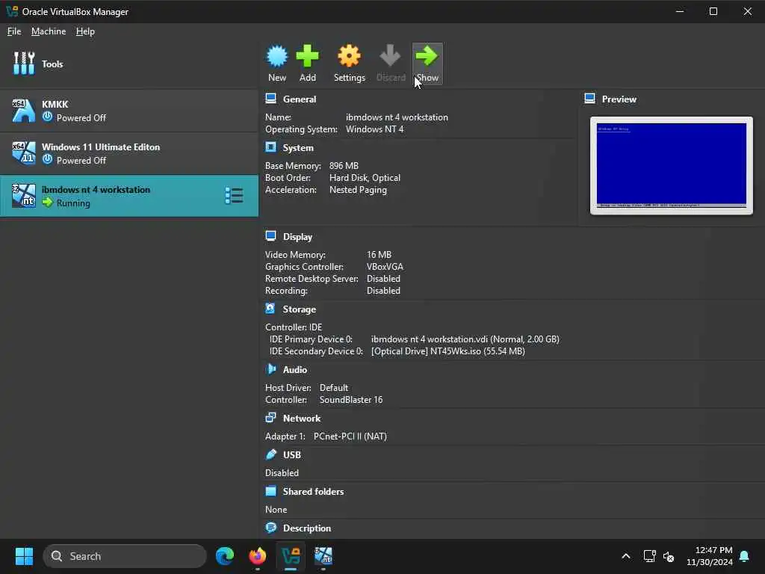Open the Windows Start menu

(25, 556)
